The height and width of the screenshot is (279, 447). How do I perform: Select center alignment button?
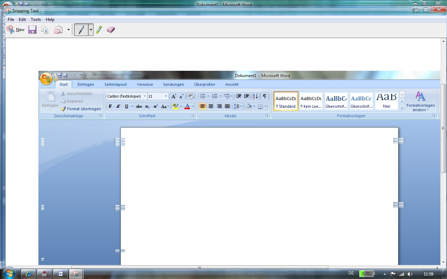(211, 106)
